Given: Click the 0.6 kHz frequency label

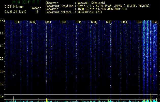Looking at the screenshot, I should coord(2,97).
